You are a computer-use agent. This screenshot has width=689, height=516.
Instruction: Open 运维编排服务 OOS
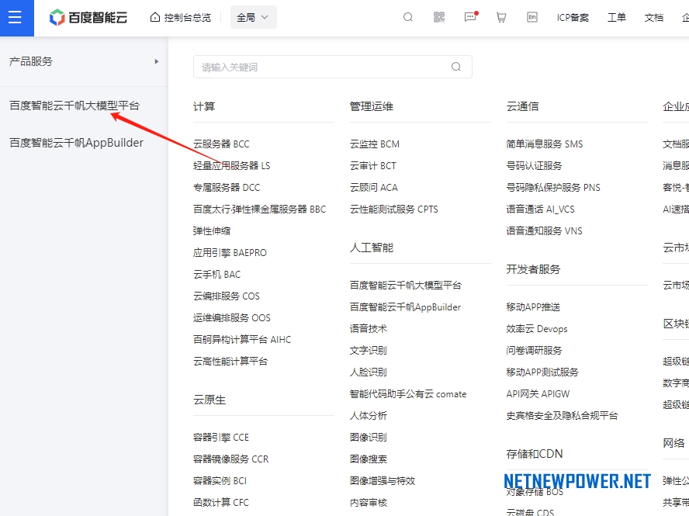pyautogui.click(x=232, y=318)
